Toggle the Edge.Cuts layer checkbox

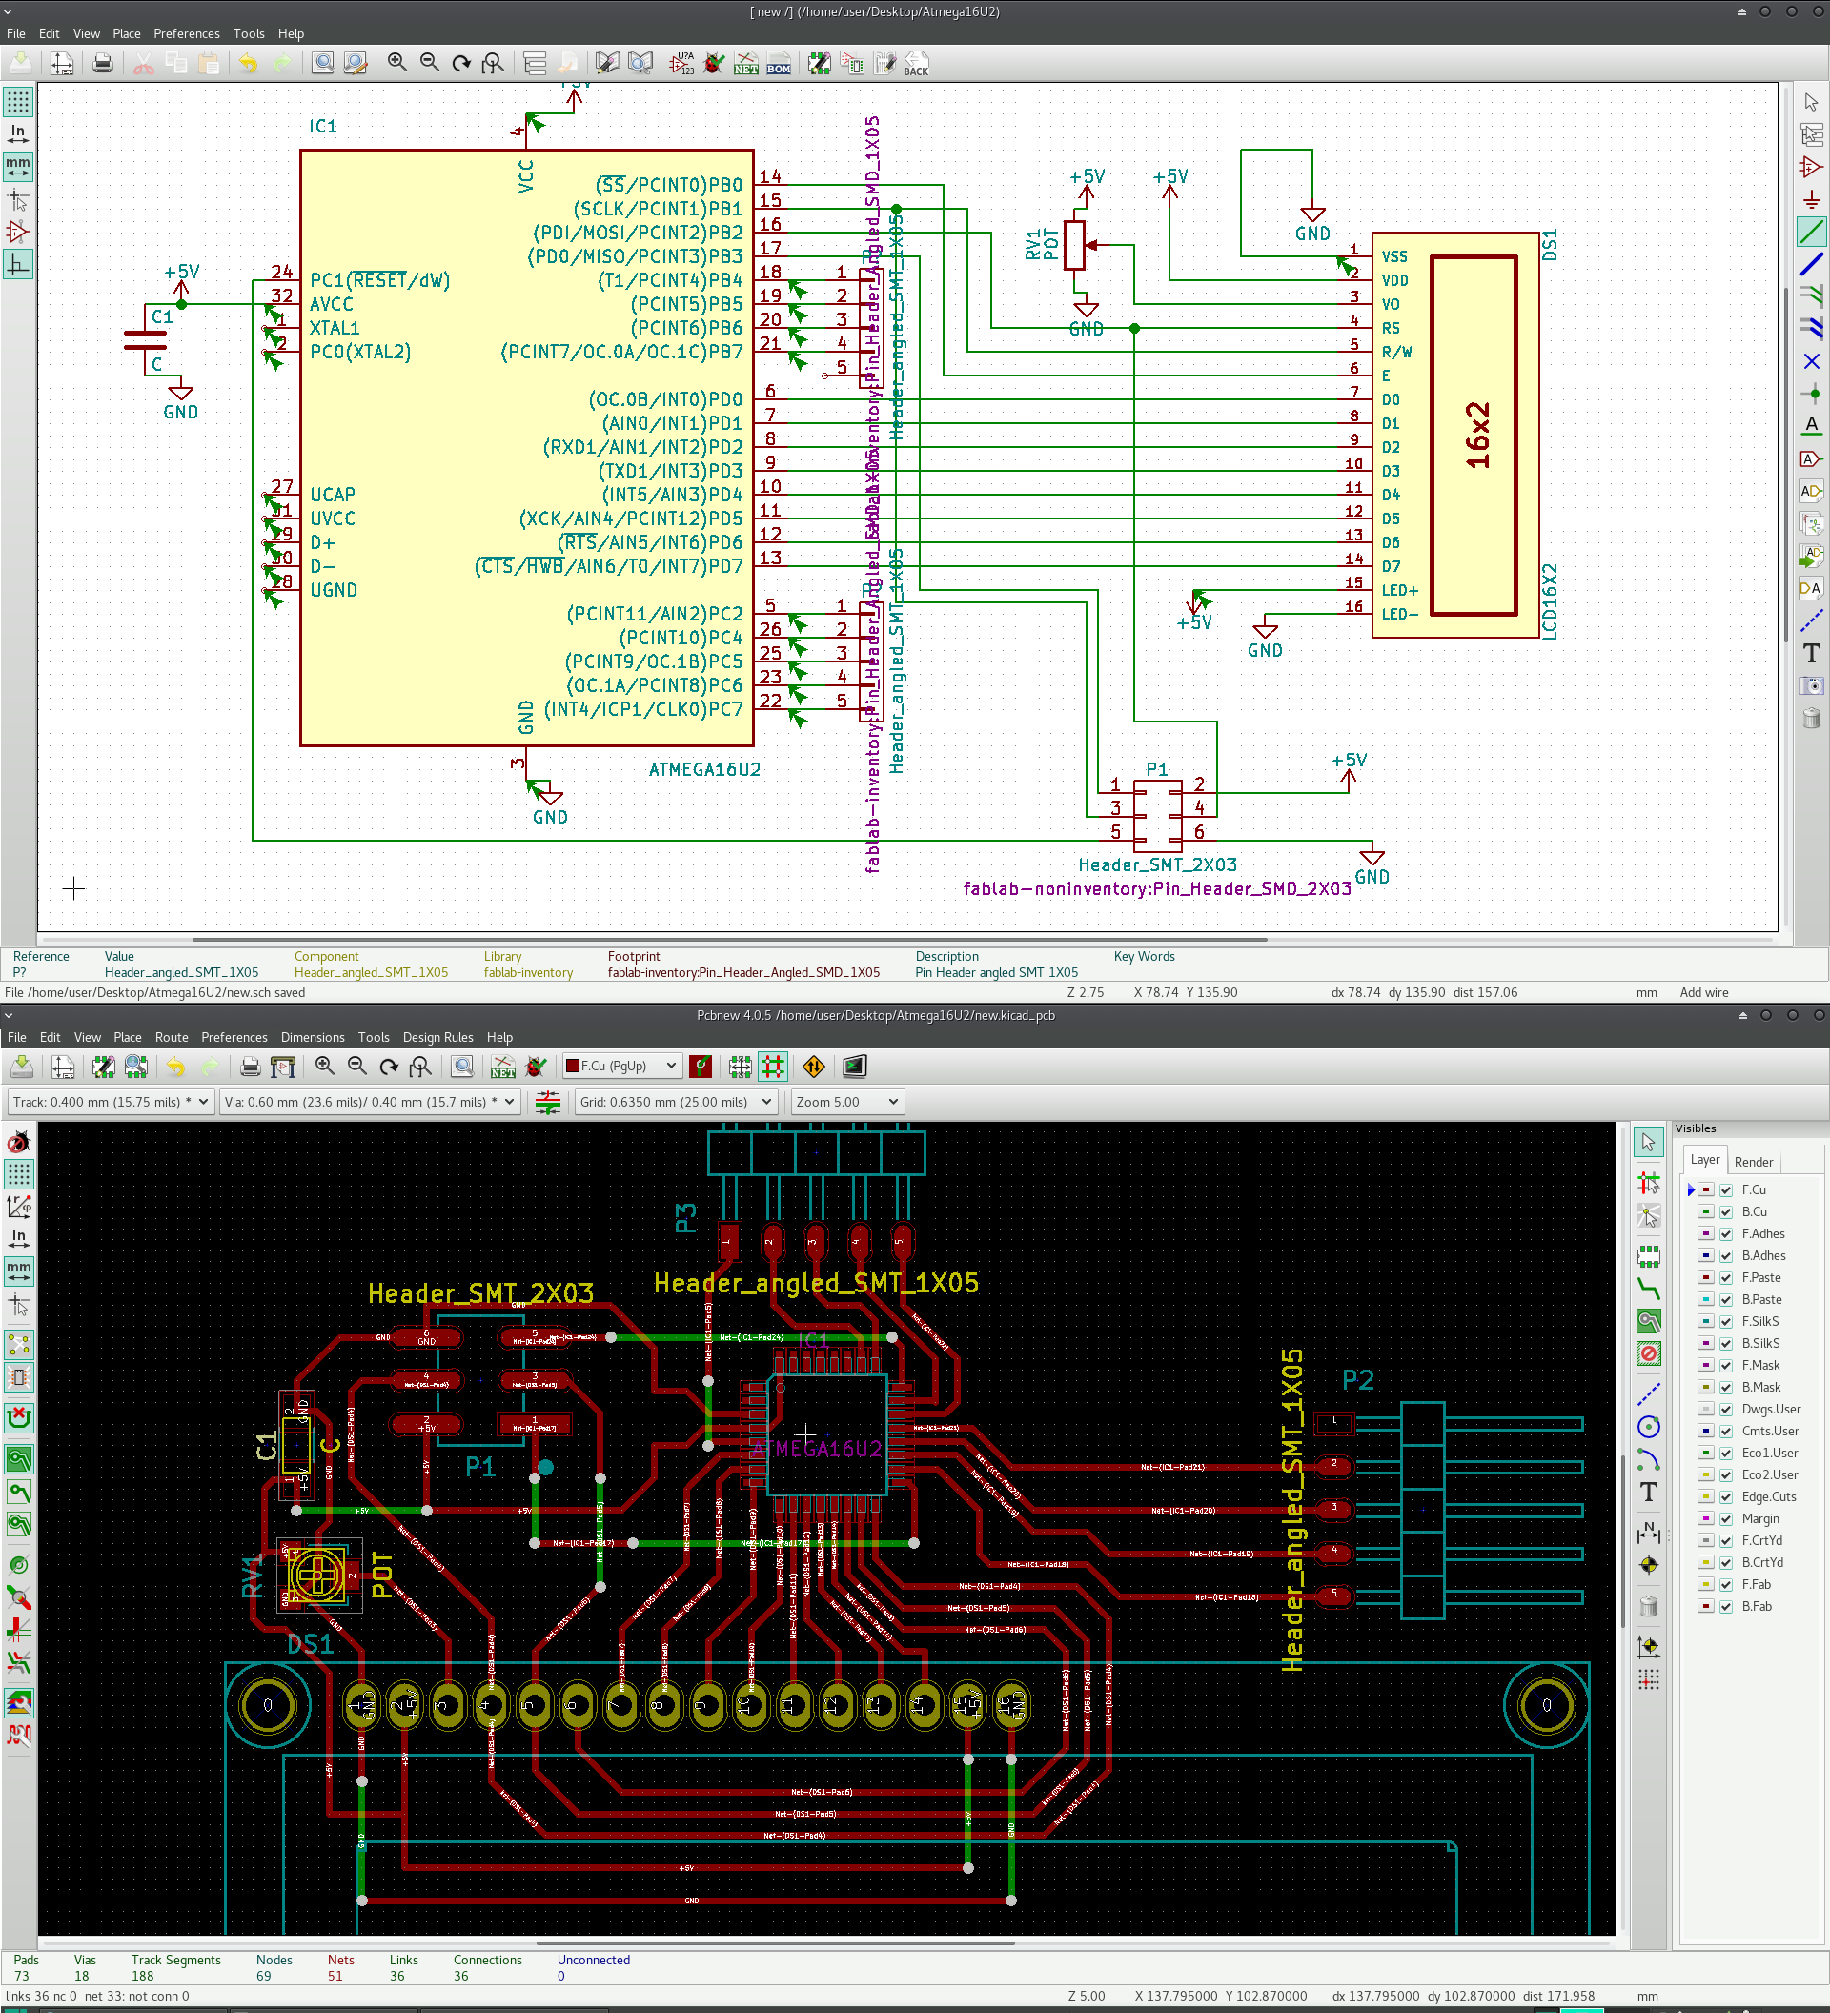click(1726, 1496)
